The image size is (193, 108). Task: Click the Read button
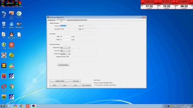point(54,85)
